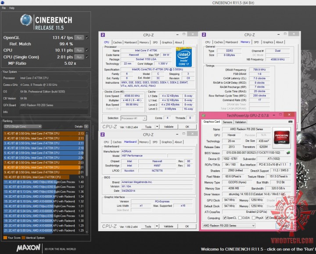Switch to Validation tab in GPU-Z

[241, 122]
